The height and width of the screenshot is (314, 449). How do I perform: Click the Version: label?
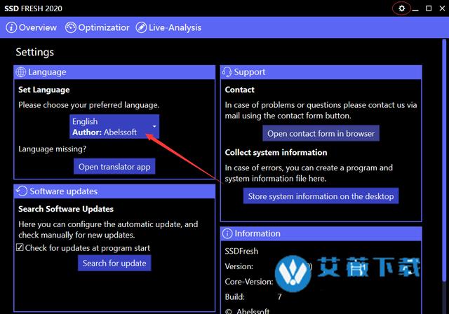click(239, 266)
